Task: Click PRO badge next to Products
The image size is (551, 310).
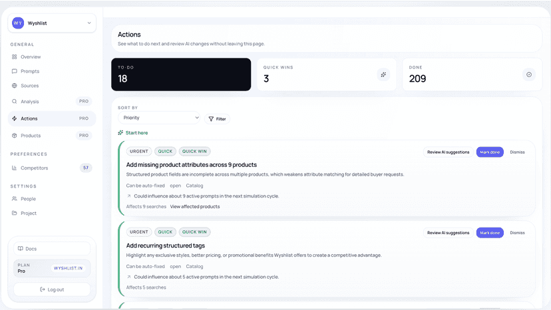Action: 84,135
